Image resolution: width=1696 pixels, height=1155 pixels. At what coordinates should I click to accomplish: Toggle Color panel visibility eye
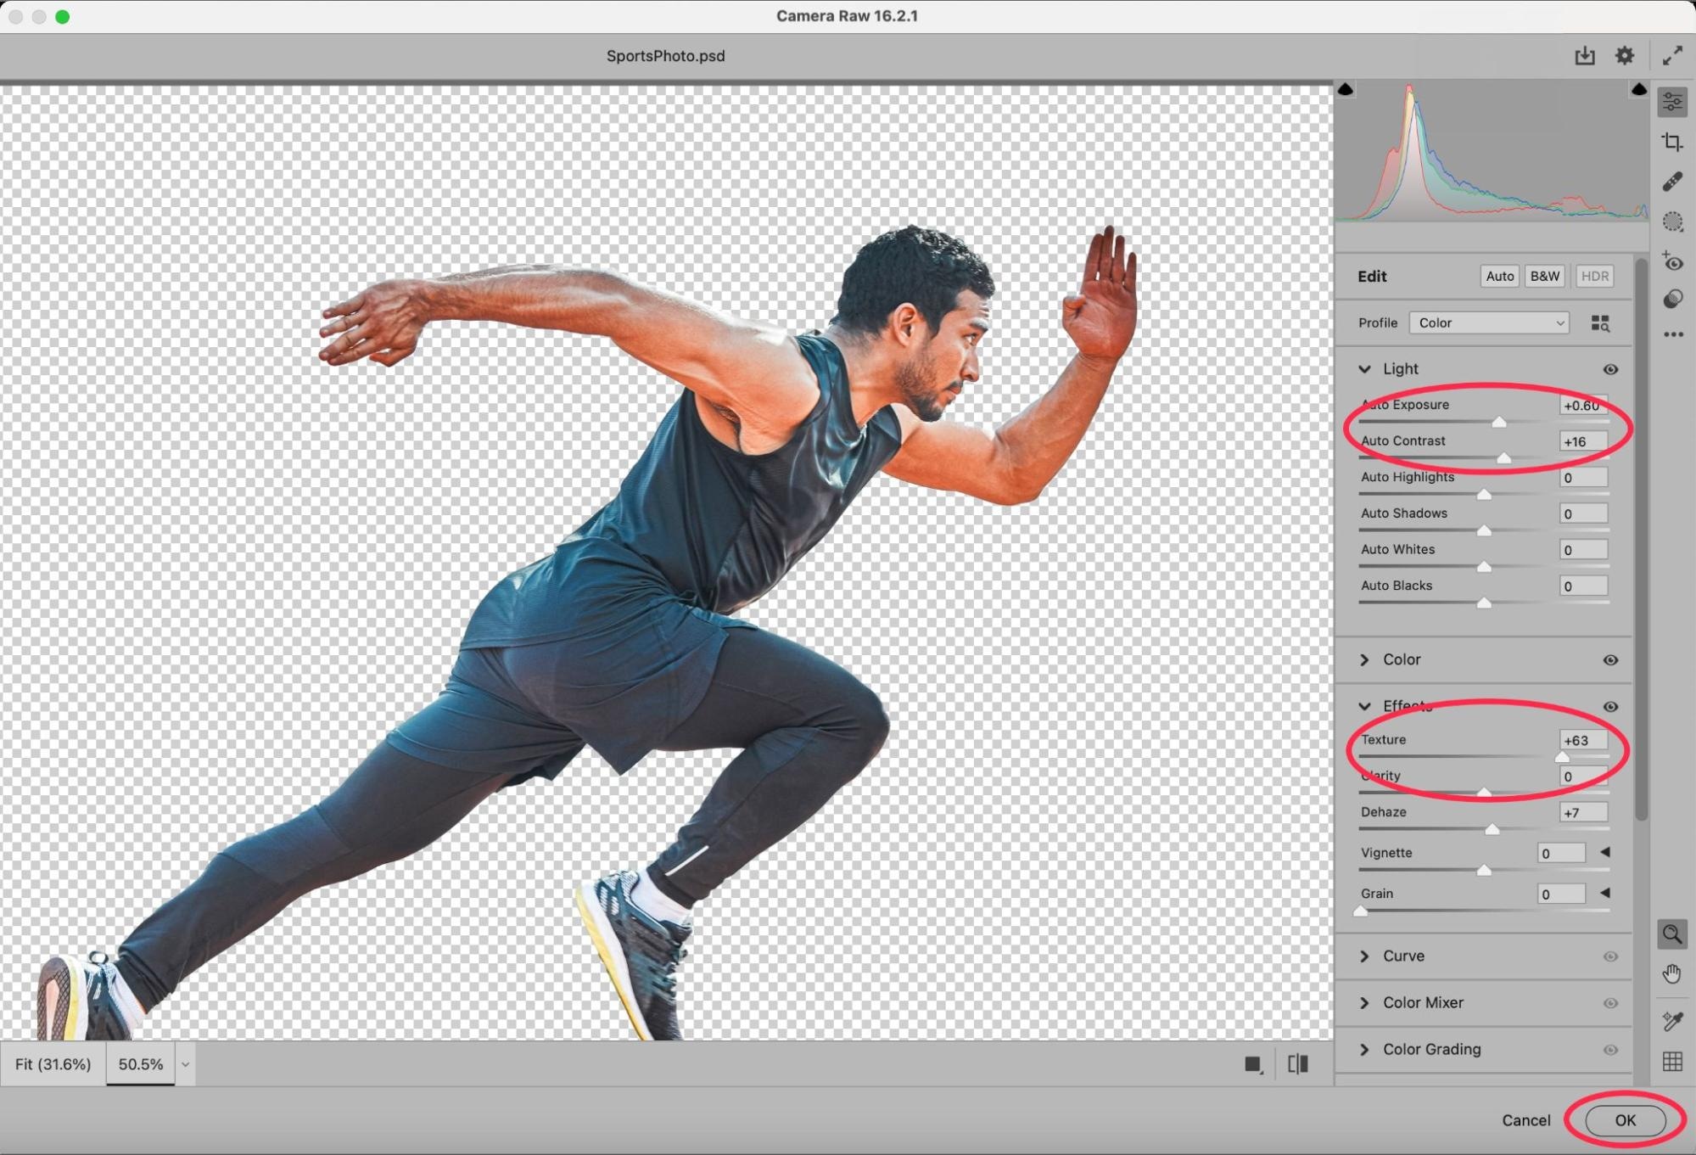click(1610, 660)
